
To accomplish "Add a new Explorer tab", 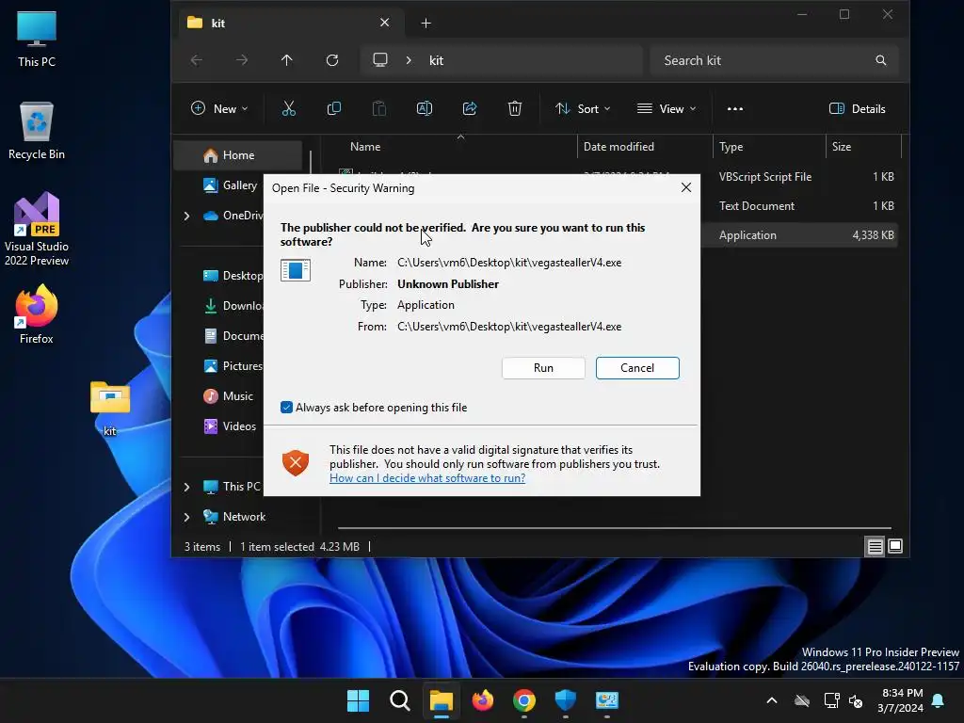I will click(426, 24).
